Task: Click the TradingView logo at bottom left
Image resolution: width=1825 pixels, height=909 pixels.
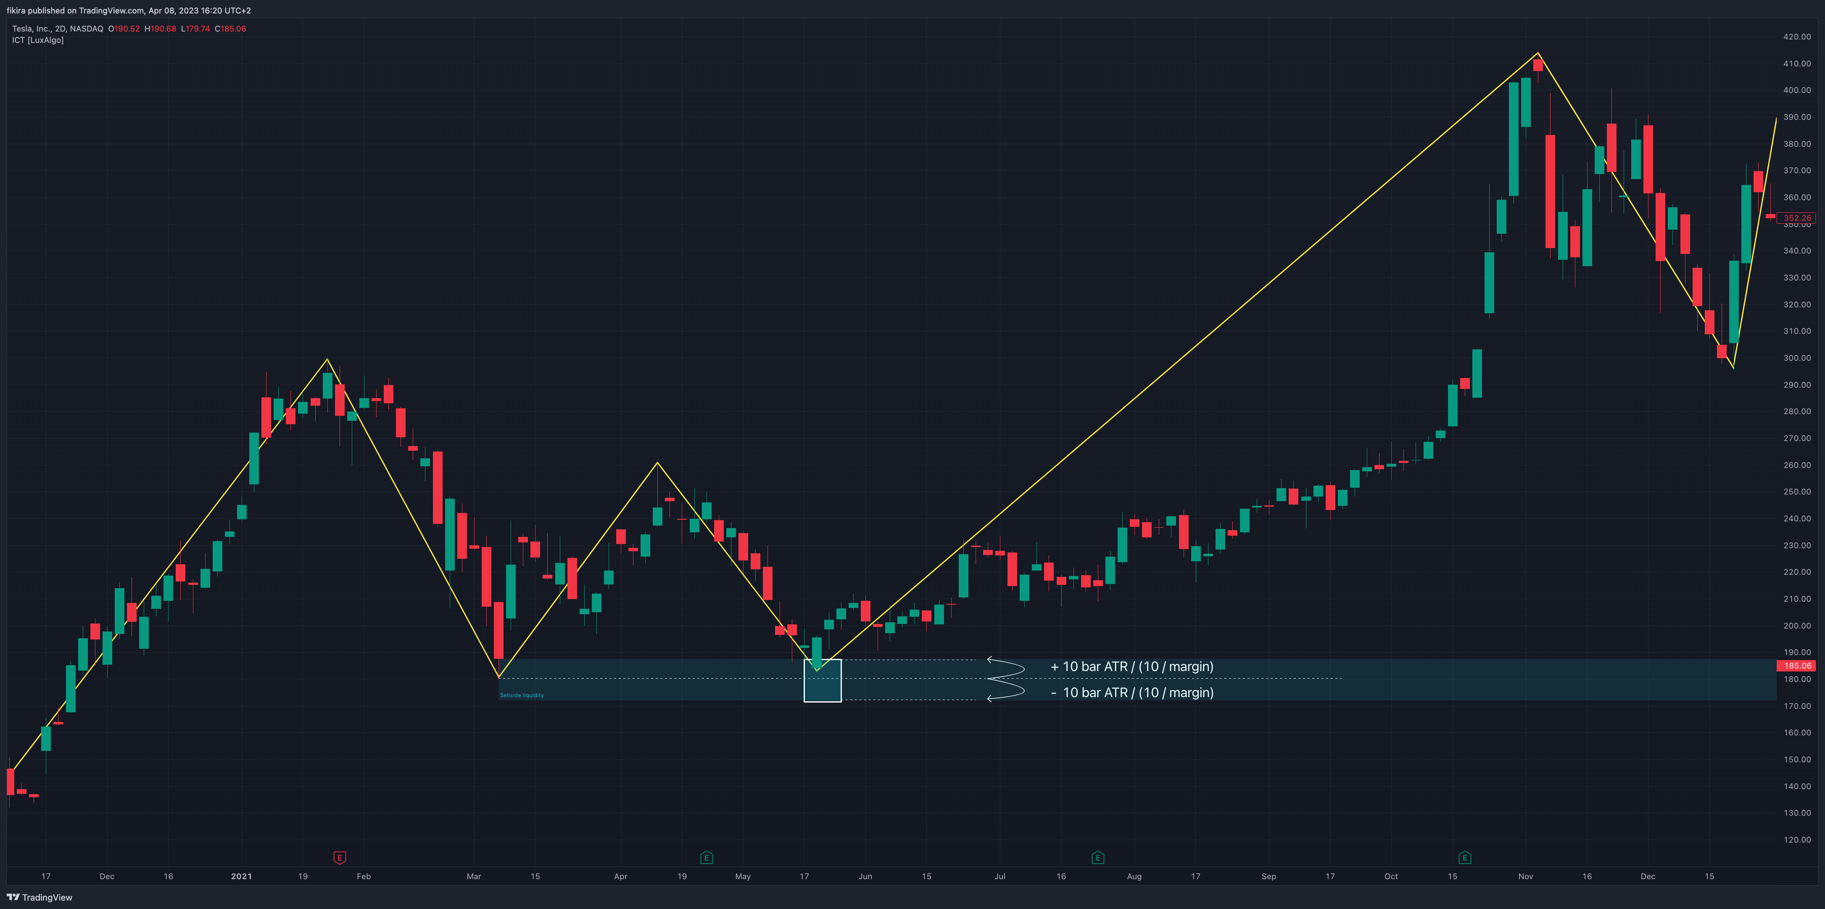Action: tap(40, 897)
